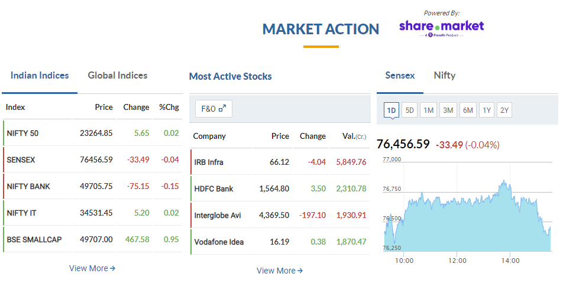Open NIFTY 50 index
Viewport: 563px width, 283px height.
coord(22,133)
